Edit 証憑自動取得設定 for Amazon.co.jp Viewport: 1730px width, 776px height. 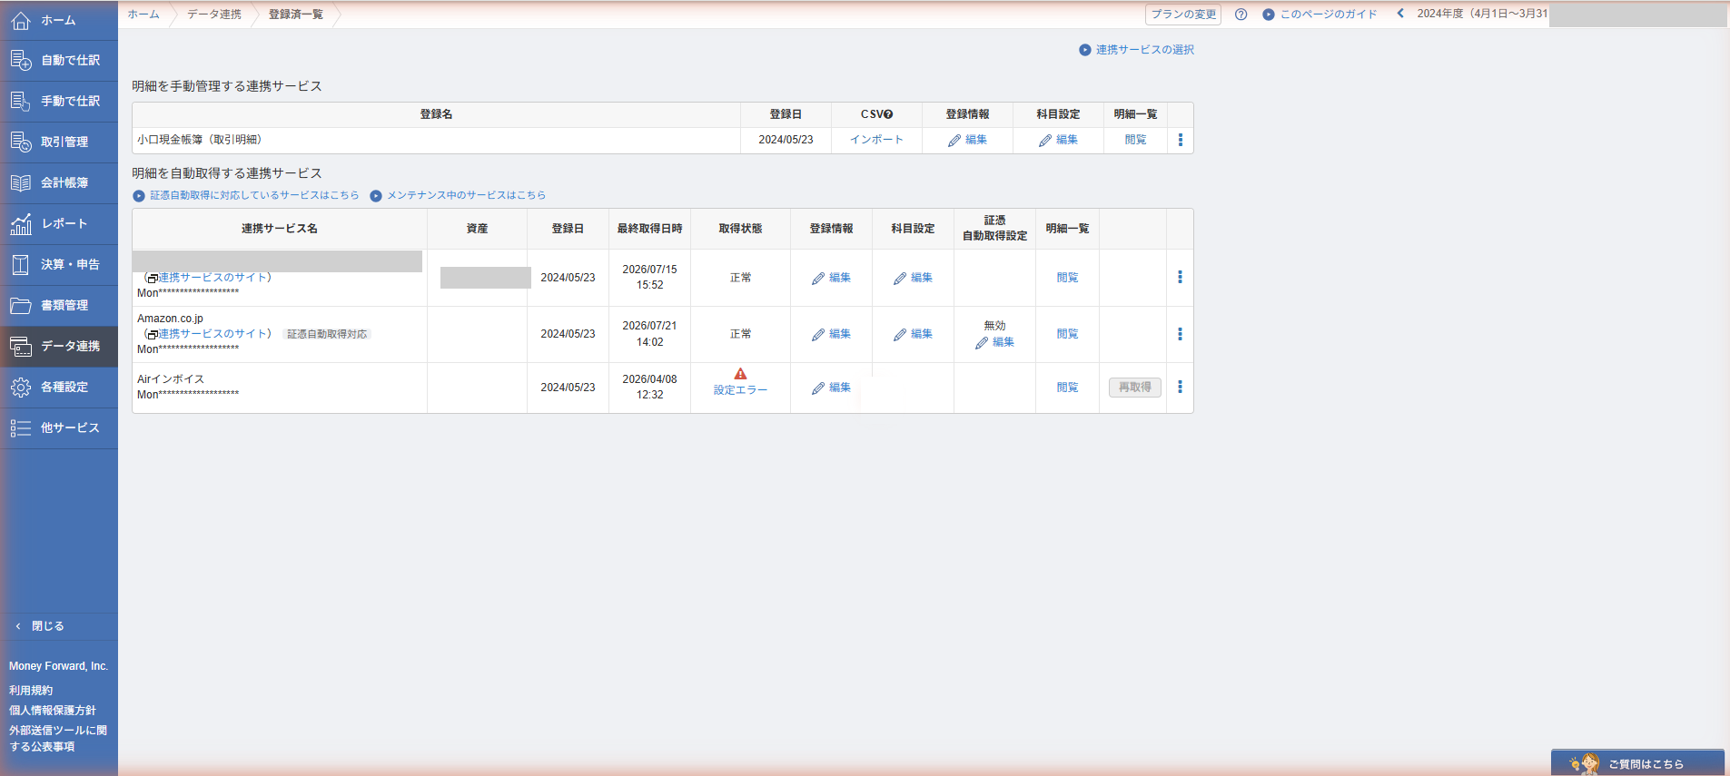coord(994,342)
